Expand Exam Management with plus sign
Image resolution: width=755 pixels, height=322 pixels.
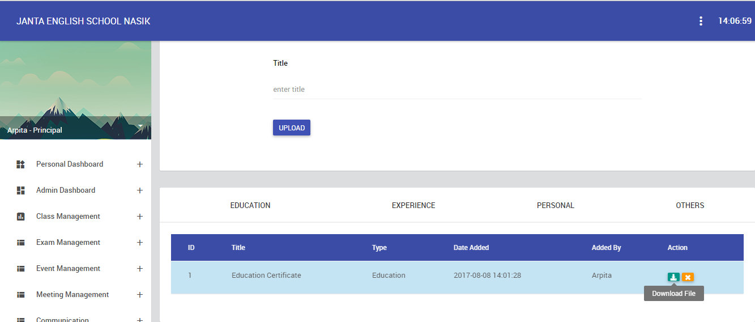(x=140, y=243)
